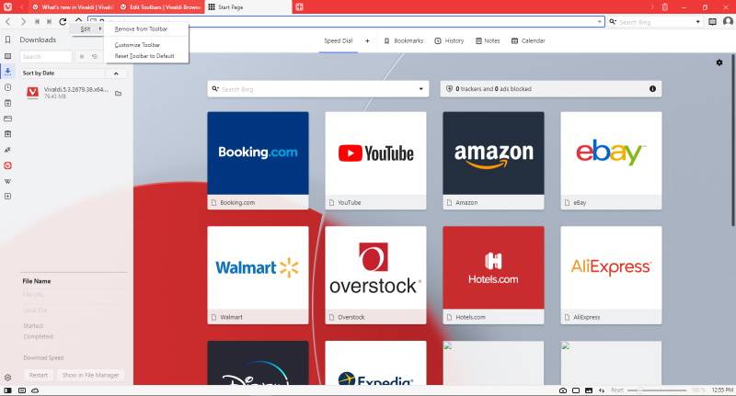Add a web panel with plus icon
This screenshot has height=396, width=736.
pyautogui.click(x=7, y=197)
